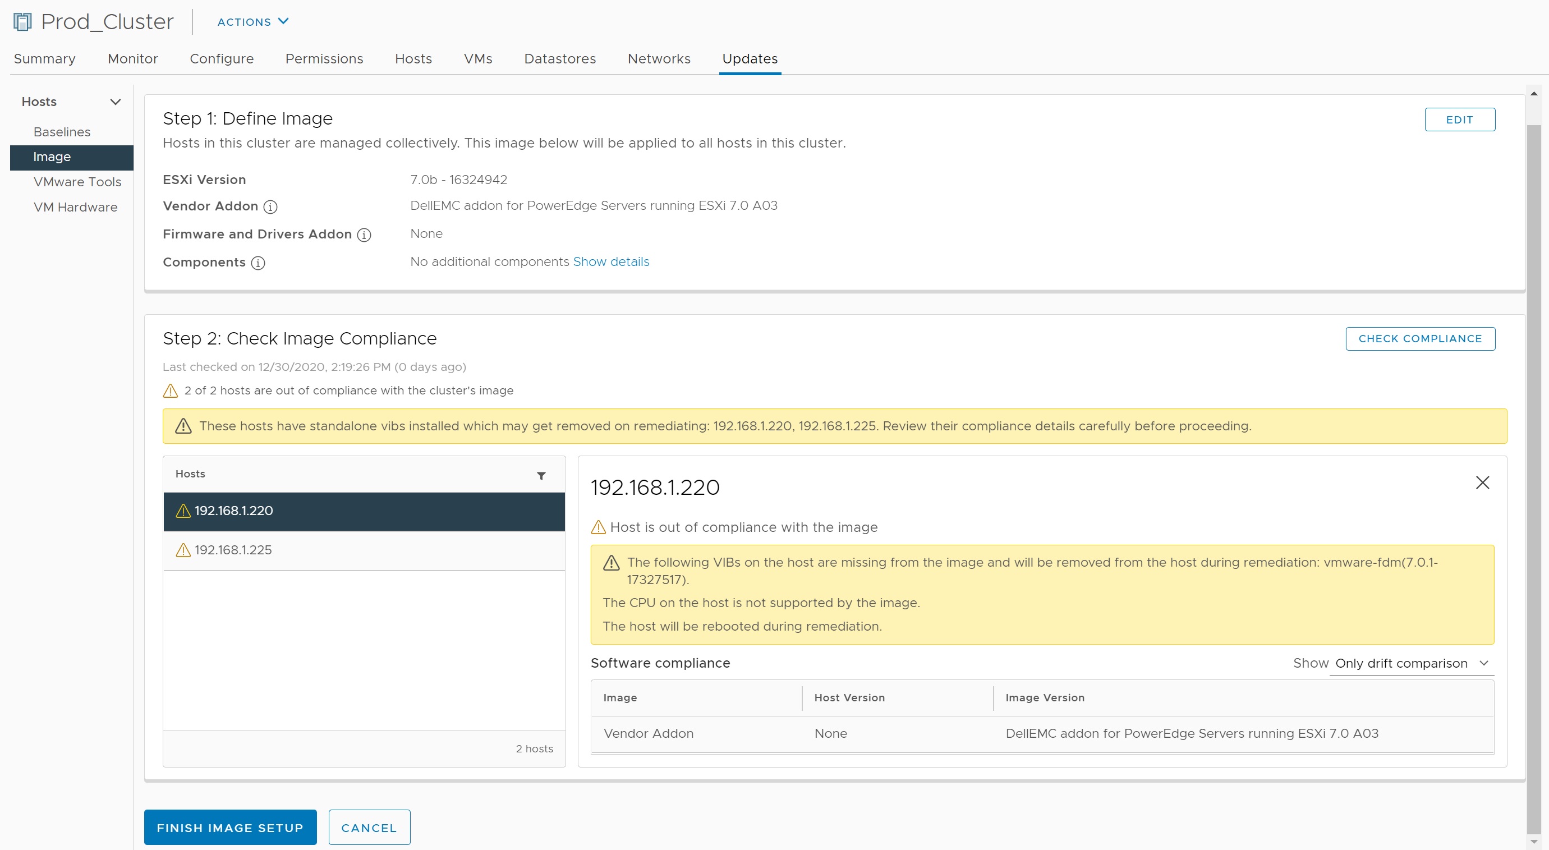Click the Hosts column filter icon
Image resolution: width=1549 pixels, height=850 pixels.
541,475
